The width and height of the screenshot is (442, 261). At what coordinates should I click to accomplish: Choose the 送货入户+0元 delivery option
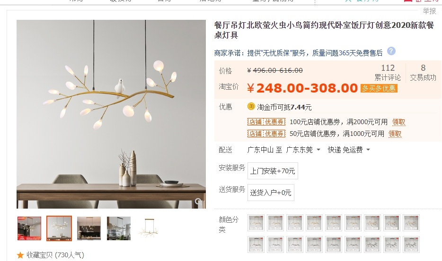click(x=271, y=193)
